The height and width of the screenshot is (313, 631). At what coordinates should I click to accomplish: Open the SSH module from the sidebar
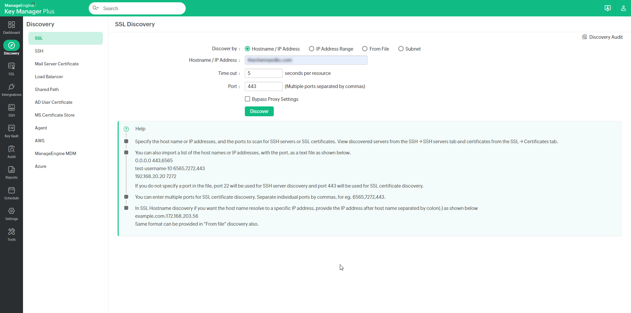12,110
